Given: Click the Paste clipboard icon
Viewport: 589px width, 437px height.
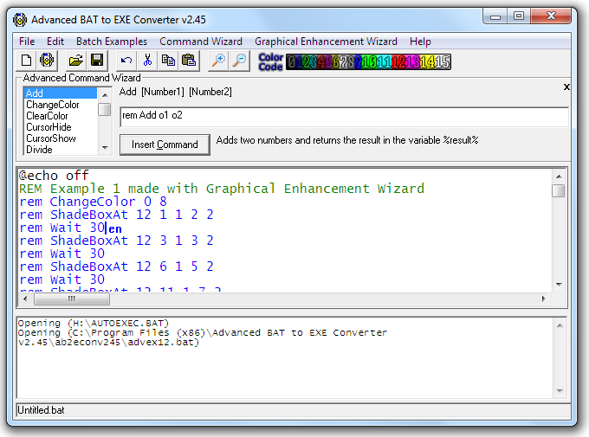Looking at the screenshot, I should [189, 61].
